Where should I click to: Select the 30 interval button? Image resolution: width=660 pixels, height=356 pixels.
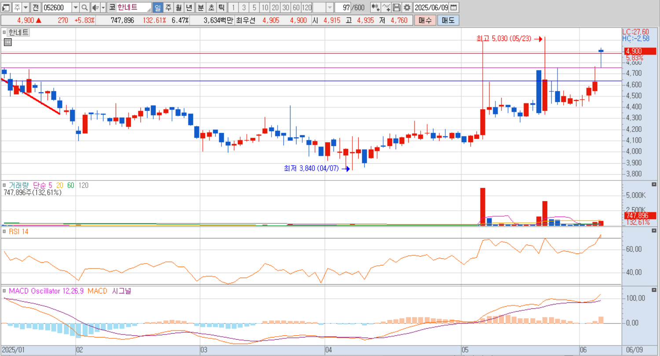286,7
